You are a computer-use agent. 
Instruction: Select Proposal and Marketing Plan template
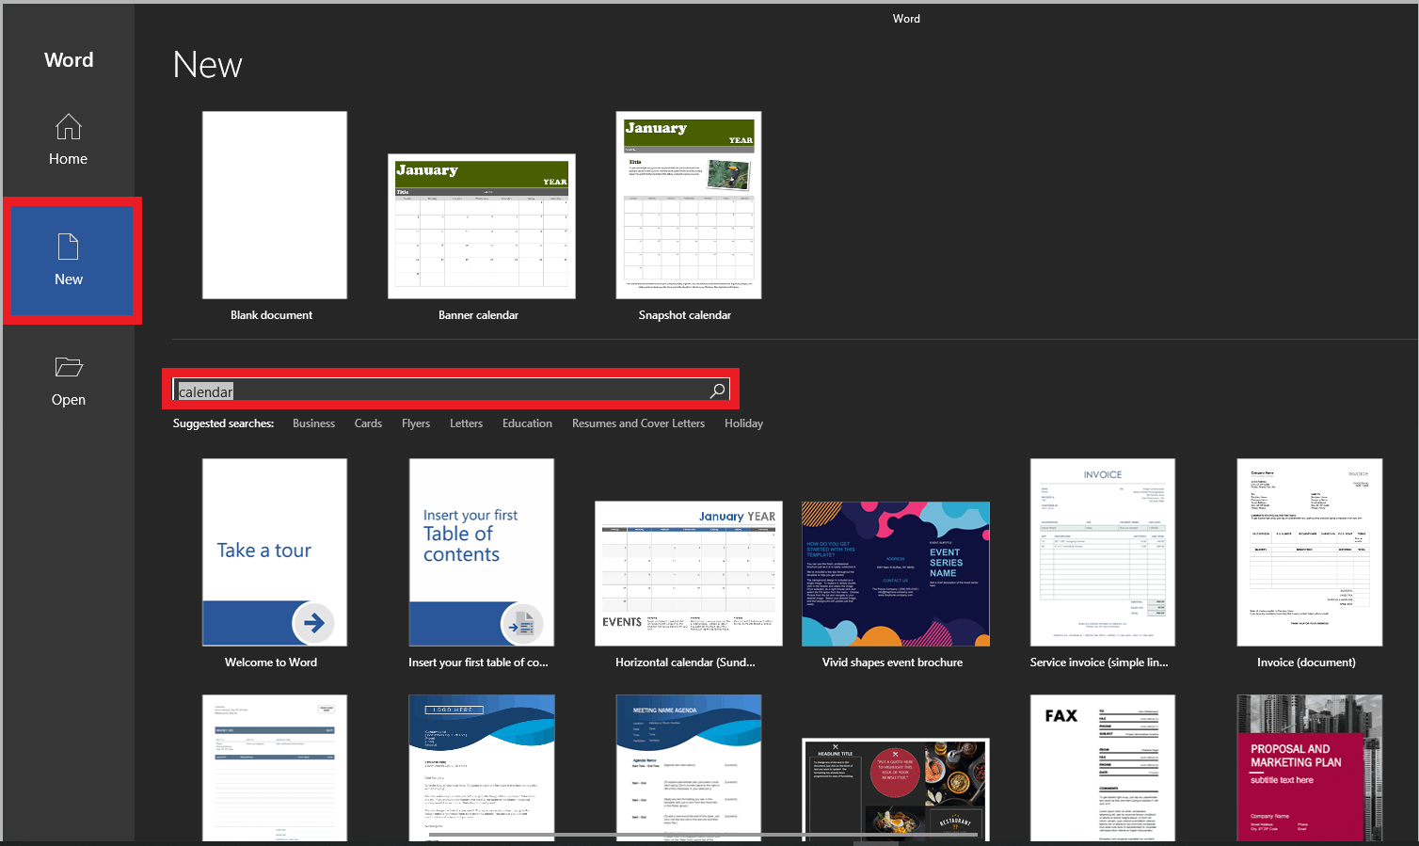pos(1310,768)
